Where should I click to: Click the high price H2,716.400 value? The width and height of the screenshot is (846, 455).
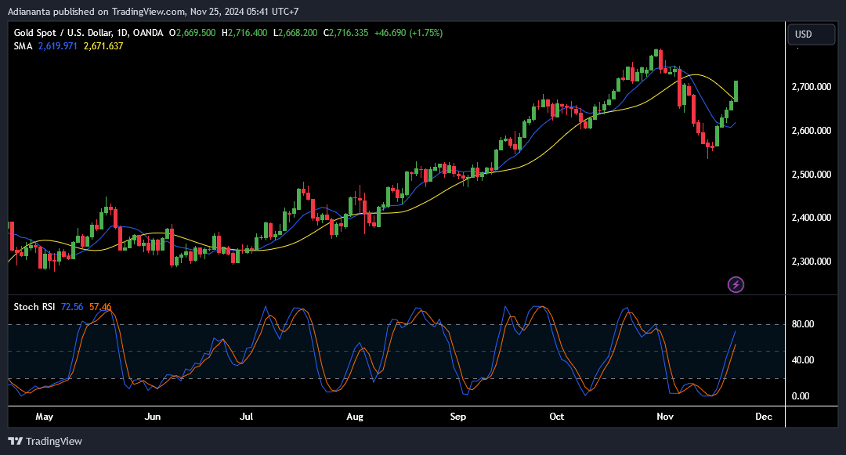pos(244,33)
